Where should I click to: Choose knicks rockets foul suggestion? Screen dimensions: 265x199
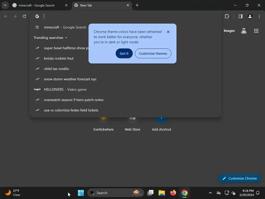pyautogui.click(x=126, y=58)
